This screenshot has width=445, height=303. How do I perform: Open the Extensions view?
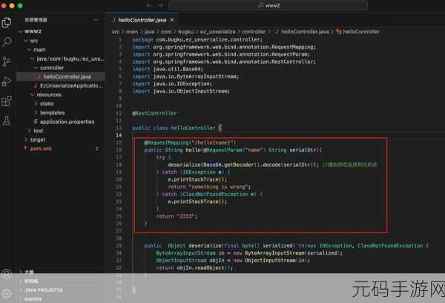pyautogui.click(x=6, y=101)
